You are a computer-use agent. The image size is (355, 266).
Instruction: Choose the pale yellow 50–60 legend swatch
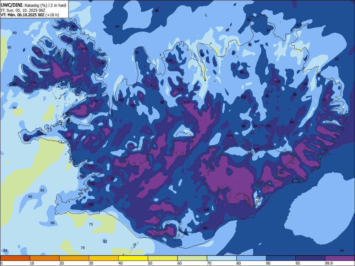coord(163,258)
